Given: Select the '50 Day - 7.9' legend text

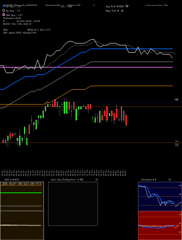Looking at the screenshot, I should (x=13, y=11).
